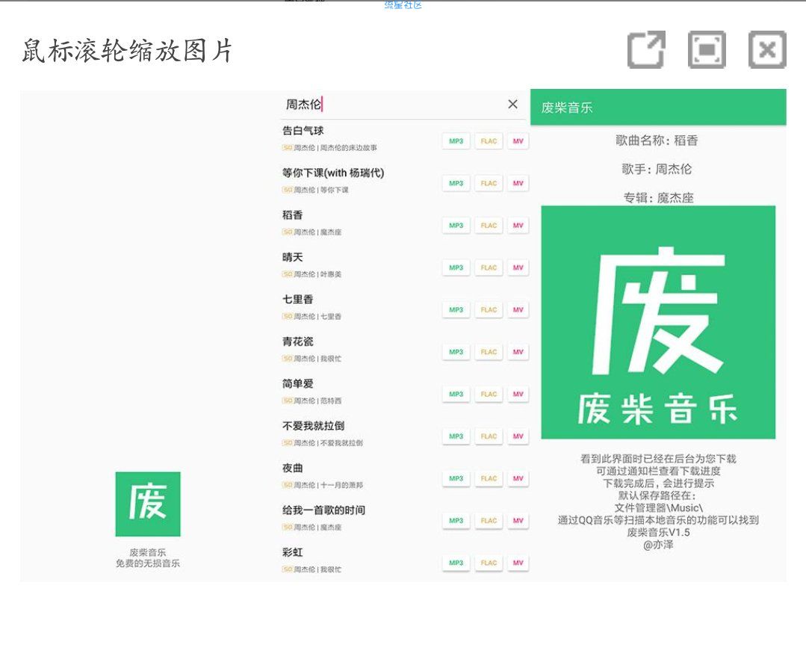The width and height of the screenshot is (806, 668).
Task: Download FLAC for 七里香
Action: pos(489,309)
